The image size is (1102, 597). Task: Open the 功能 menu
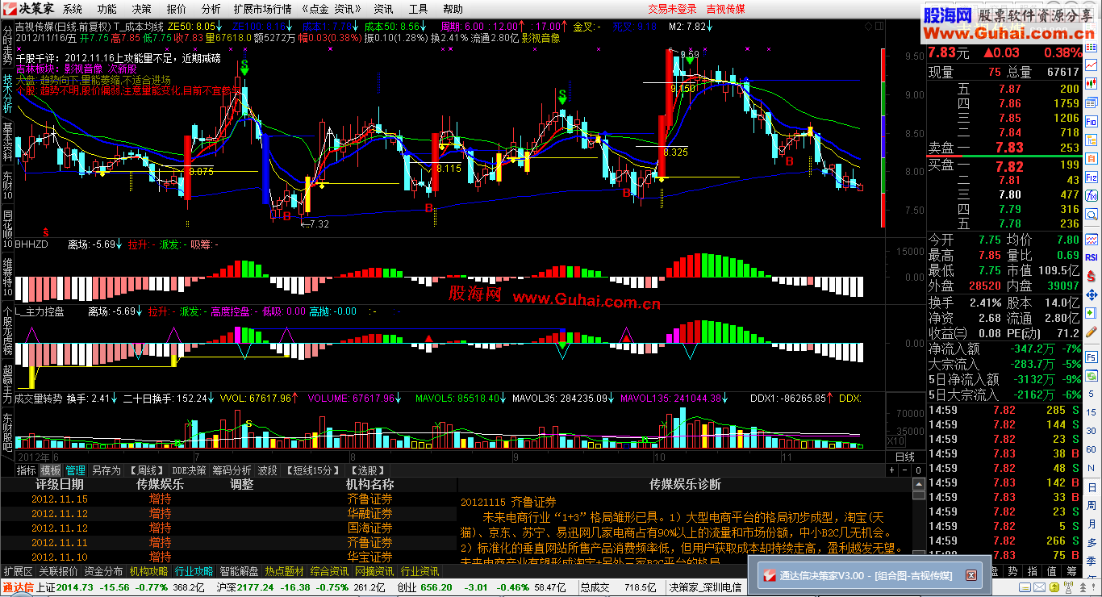106,9
